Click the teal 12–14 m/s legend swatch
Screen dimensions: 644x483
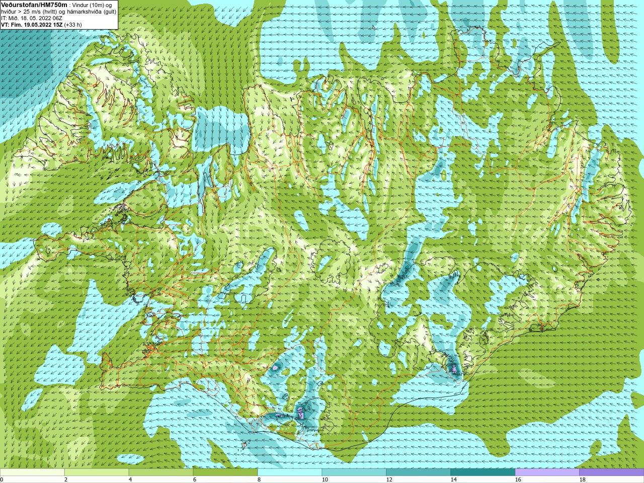(x=419, y=472)
